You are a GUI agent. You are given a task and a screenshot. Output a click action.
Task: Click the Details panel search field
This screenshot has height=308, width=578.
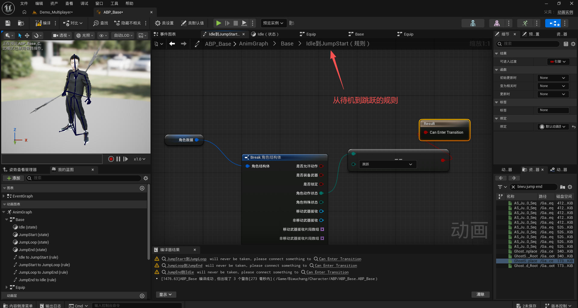click(528, 44)
